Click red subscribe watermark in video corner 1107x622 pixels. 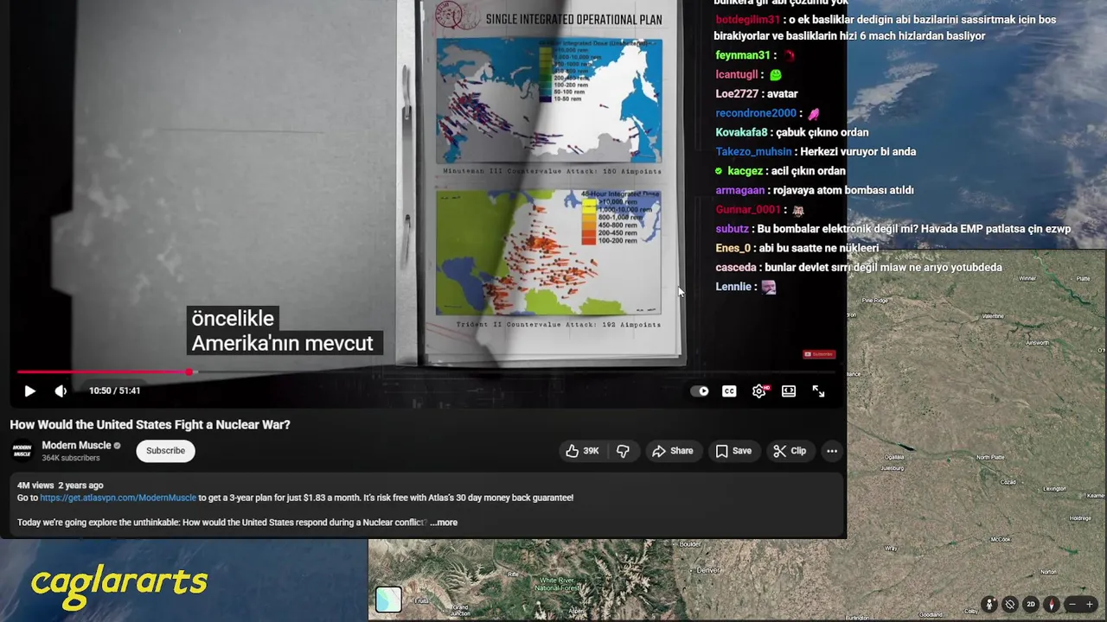coord(819,353)
